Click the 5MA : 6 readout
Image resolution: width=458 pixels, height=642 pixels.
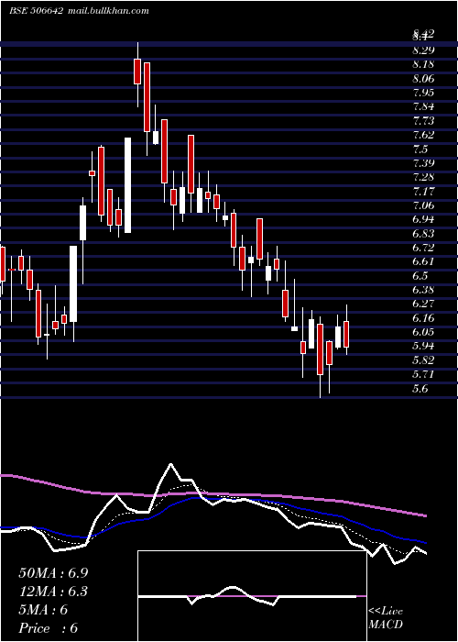[43, 610]
